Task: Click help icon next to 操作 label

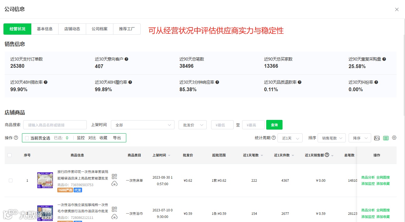Action: pos(16,138)
